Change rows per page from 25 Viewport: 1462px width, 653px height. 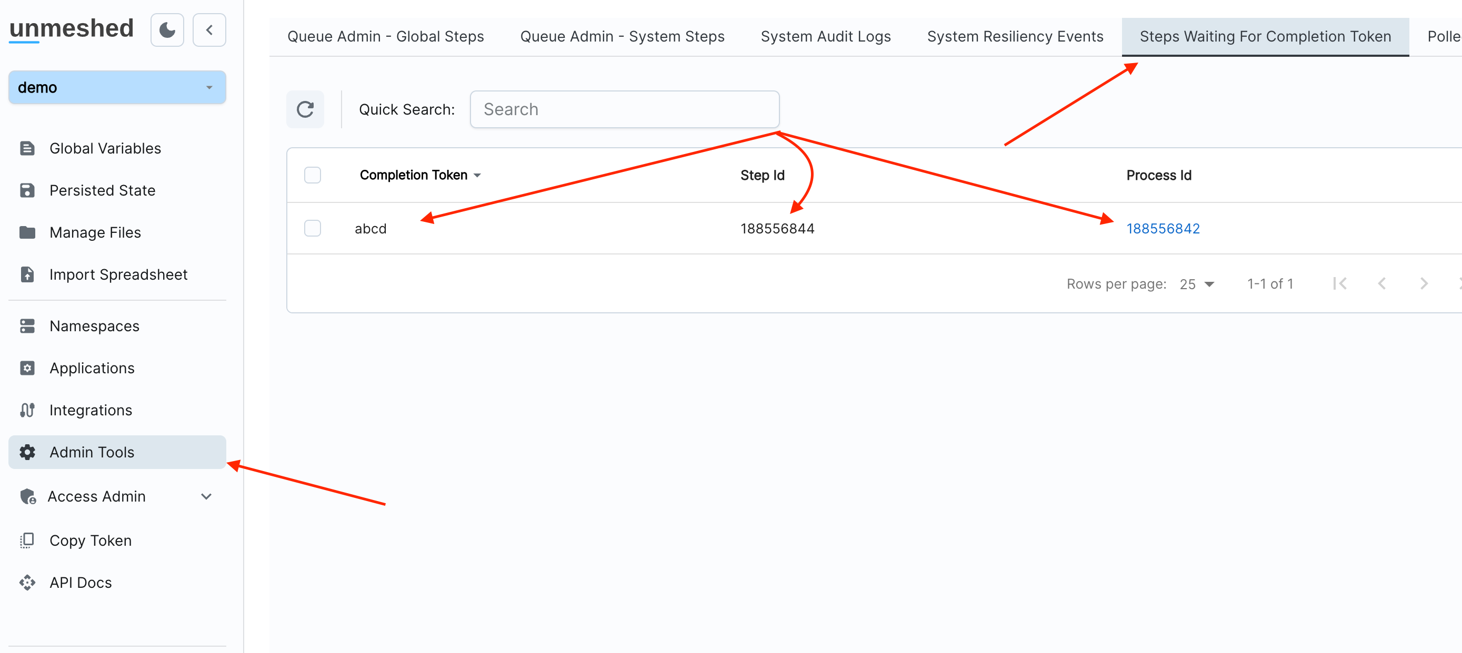pyautogui.click(x=1196, y=284)
